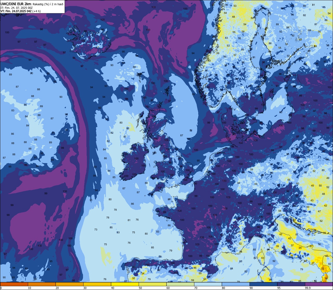Click the 50–60 pale yellow legend swatch
Screen dimensions: 333x290
coord(152,284)
